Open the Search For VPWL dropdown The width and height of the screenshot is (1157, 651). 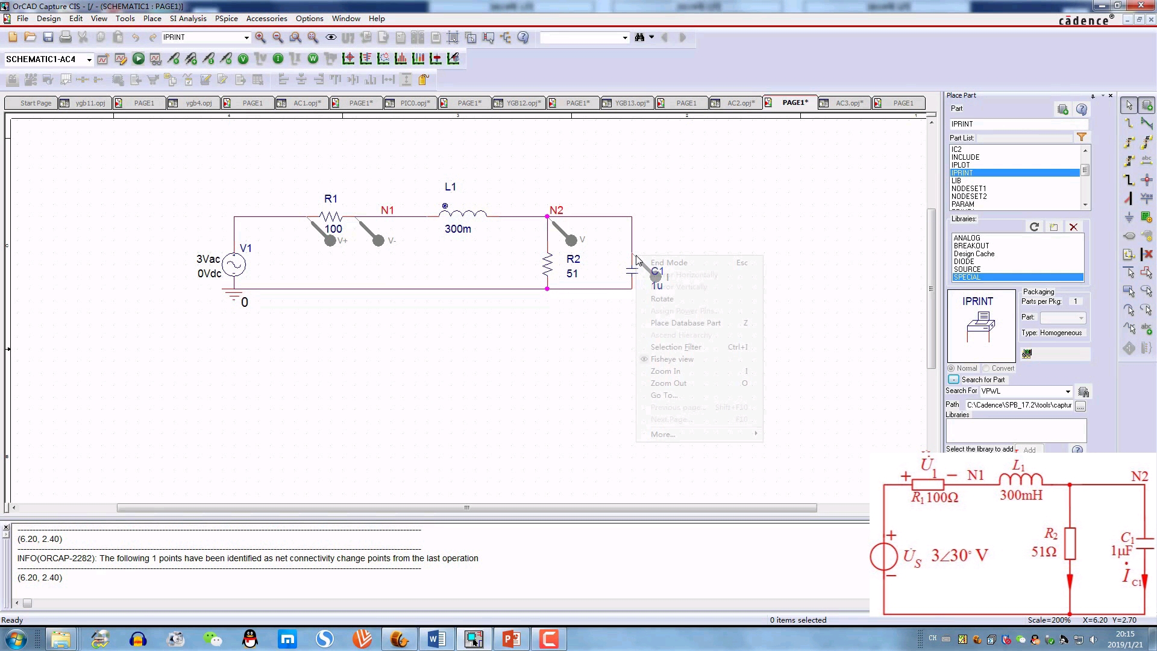1068,391
